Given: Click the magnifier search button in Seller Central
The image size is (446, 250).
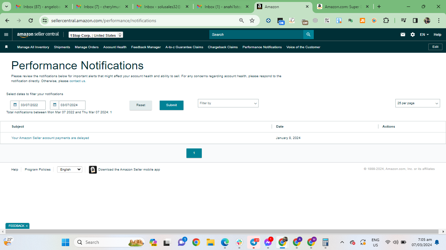Looking at the screenshot, I should click(308, 35).
